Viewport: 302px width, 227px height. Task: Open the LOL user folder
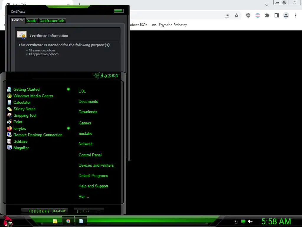coord(82,91)
